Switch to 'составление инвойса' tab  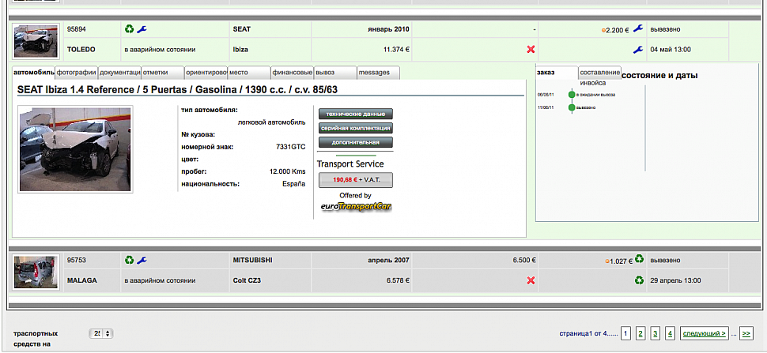point(599,73)
